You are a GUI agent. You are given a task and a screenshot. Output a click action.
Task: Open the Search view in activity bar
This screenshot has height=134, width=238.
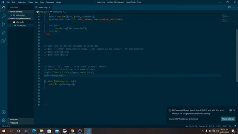click(3, 16)
